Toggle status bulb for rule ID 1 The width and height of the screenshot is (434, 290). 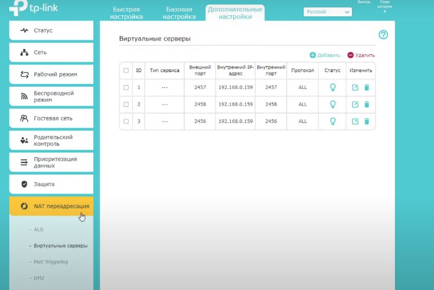[x=333, y=87]
